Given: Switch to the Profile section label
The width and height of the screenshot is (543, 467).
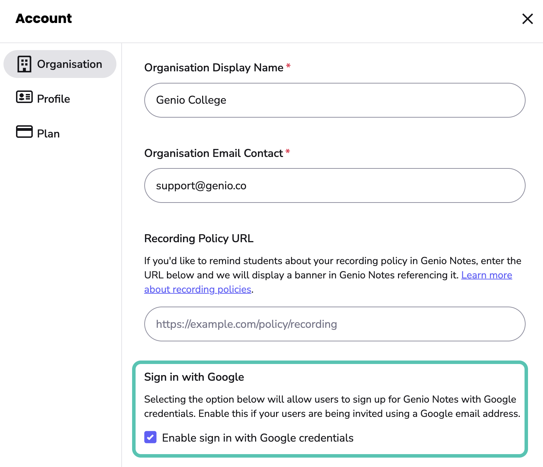Looking at the screenshot, I should [53, 99].
